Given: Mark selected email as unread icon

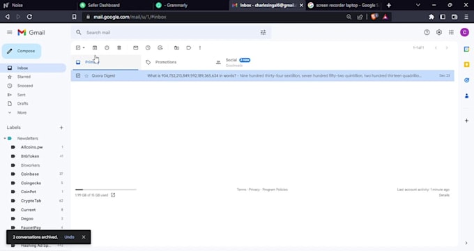Looking at the screenshot, I should pyautogui.click(x=136, y=48).
